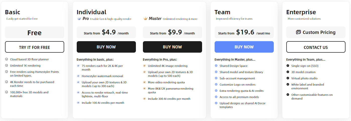
Task: Click checkmark icon beside Cloud based 3D floor planner
Action: (x=6, y=59)
